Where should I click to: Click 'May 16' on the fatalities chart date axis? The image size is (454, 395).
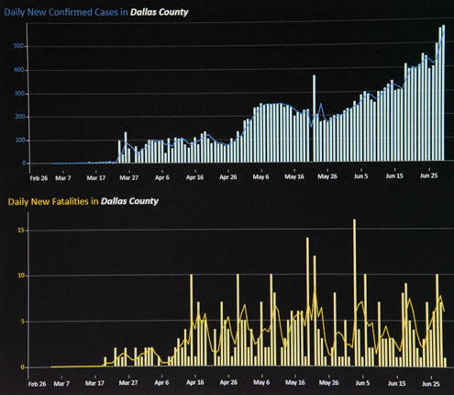click(295, 383)
